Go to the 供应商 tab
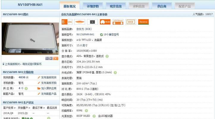215x119 pixels. click(162, 6)
